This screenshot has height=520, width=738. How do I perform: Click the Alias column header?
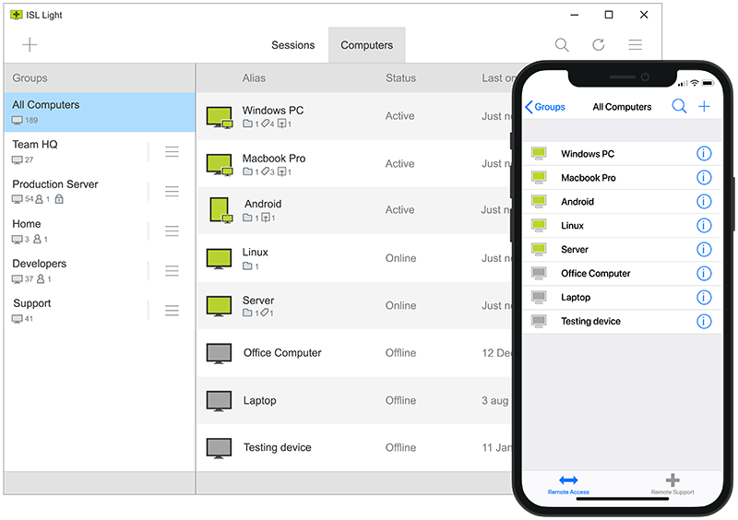254,78
